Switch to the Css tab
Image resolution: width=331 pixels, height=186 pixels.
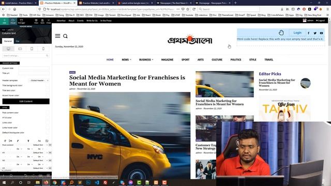click(x=18, y=41)
